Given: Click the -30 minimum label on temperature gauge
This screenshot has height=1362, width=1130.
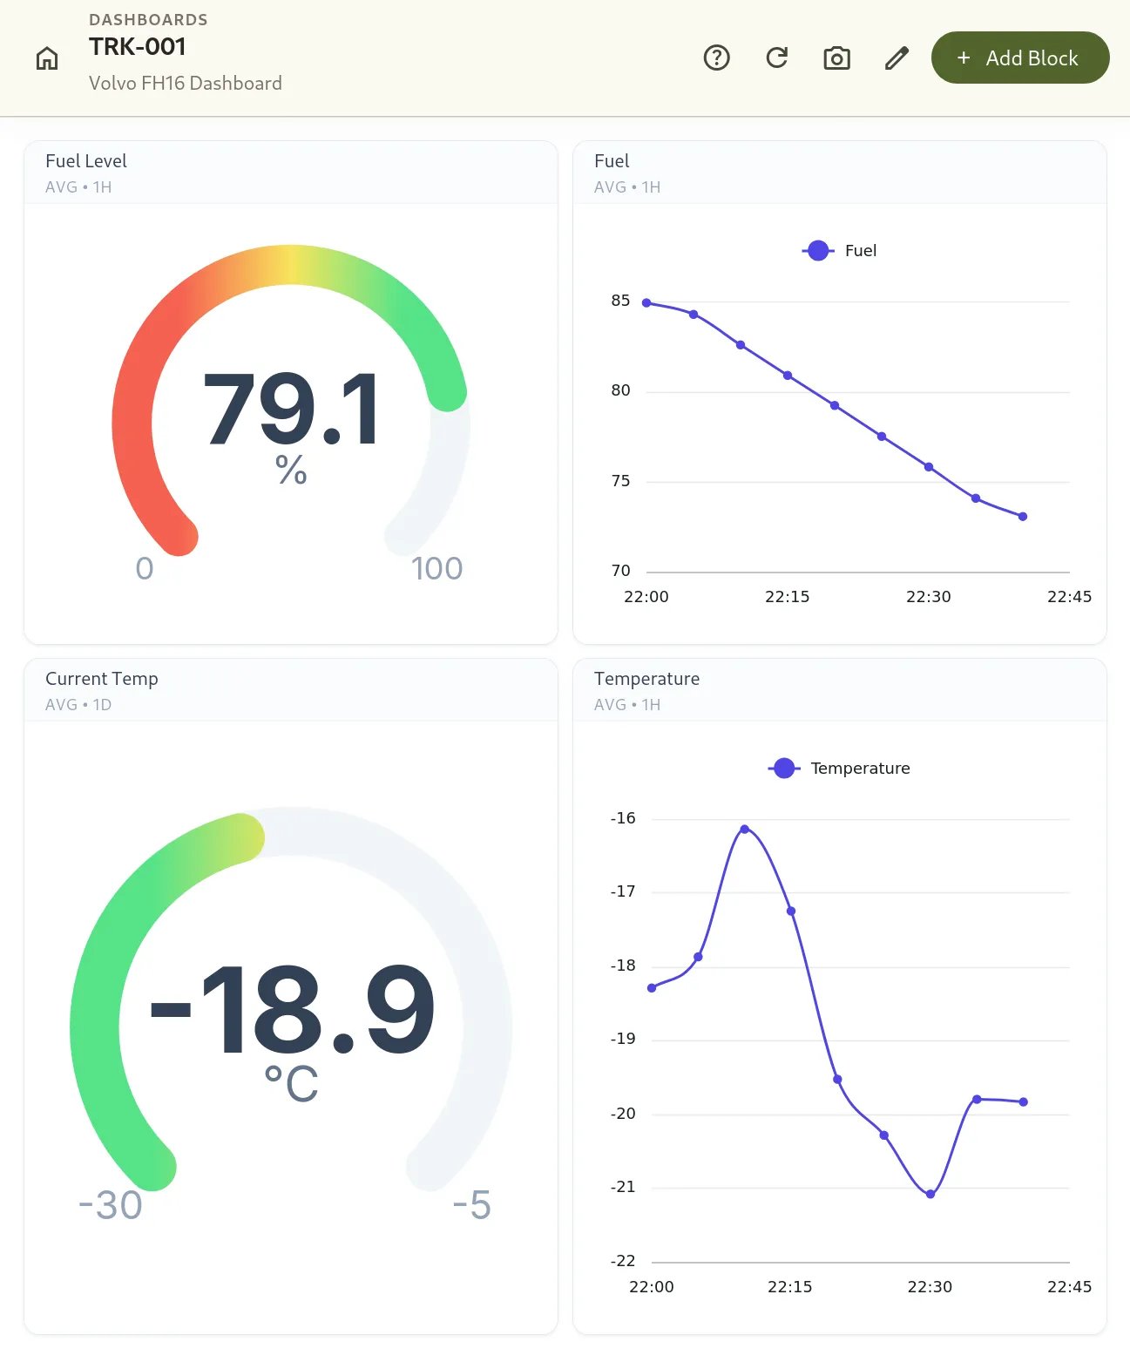Looking at the screenshot, I should (111, 1206).
